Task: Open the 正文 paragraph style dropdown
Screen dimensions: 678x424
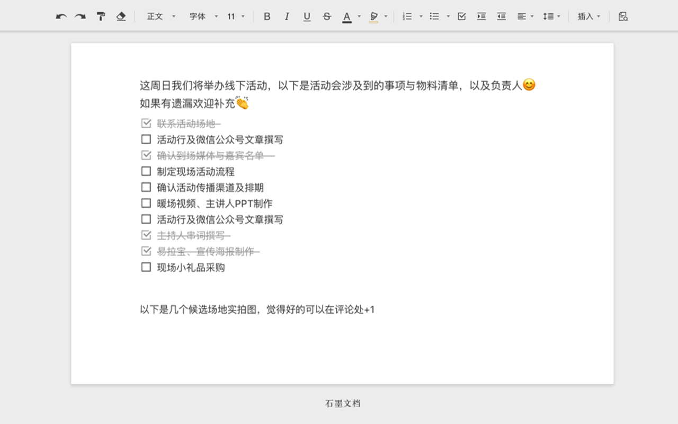Action: click(161, 16)
